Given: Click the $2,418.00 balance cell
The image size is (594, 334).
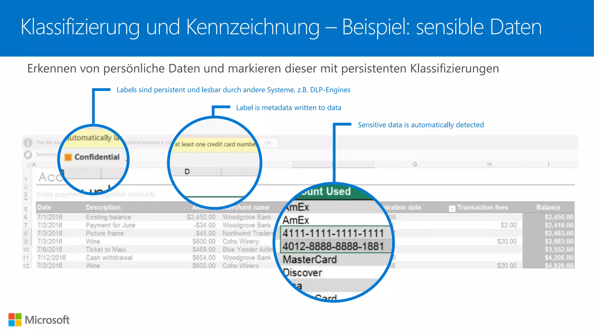Looking at the screenshot, I should coord(559,225).
